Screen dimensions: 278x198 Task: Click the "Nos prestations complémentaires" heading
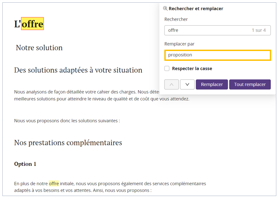pyautogui.click(x=68, y=143)
